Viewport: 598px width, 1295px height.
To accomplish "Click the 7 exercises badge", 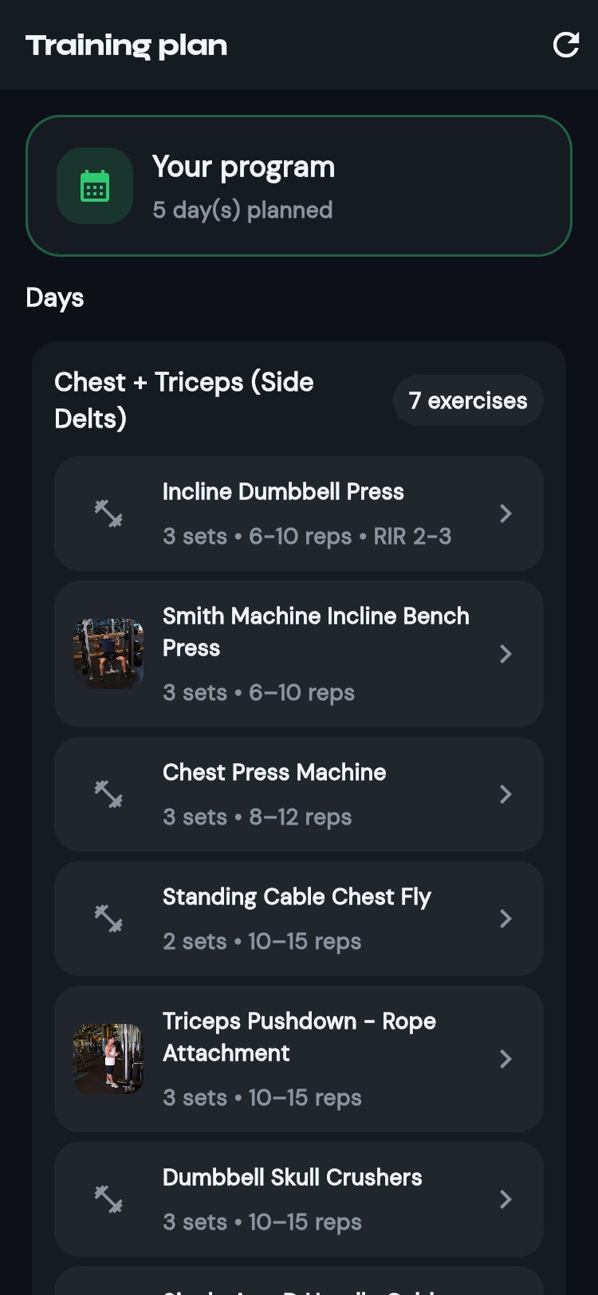I will (467, 400).
